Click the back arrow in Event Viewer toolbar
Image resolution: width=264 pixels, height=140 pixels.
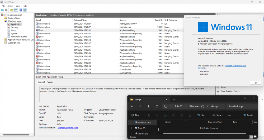click(x=2, y=10)
